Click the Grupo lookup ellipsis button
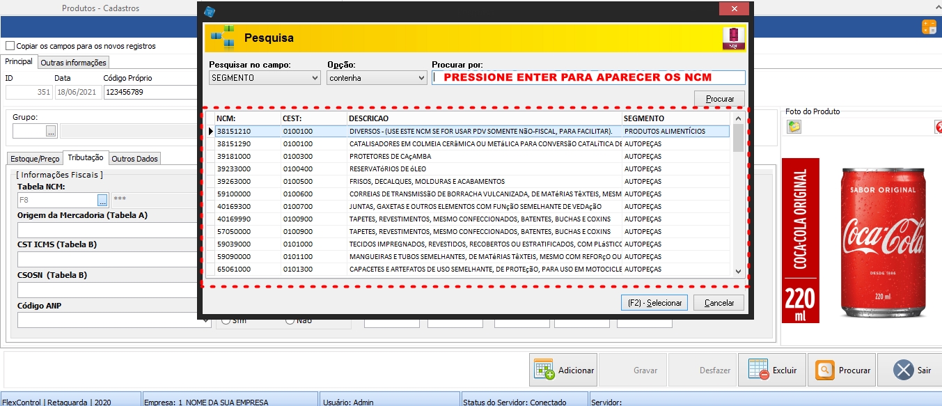 51,131
